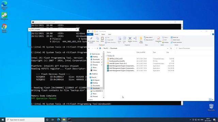Click the Move to icon
Viewport: 218px width, 122px height.
[120, 38]
